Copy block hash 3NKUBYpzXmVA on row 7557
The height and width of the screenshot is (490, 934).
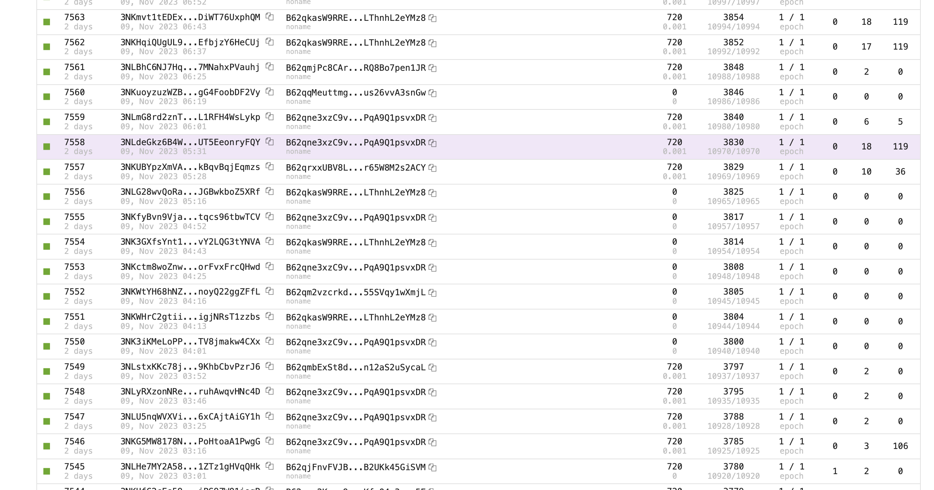(x=269, y=167)
